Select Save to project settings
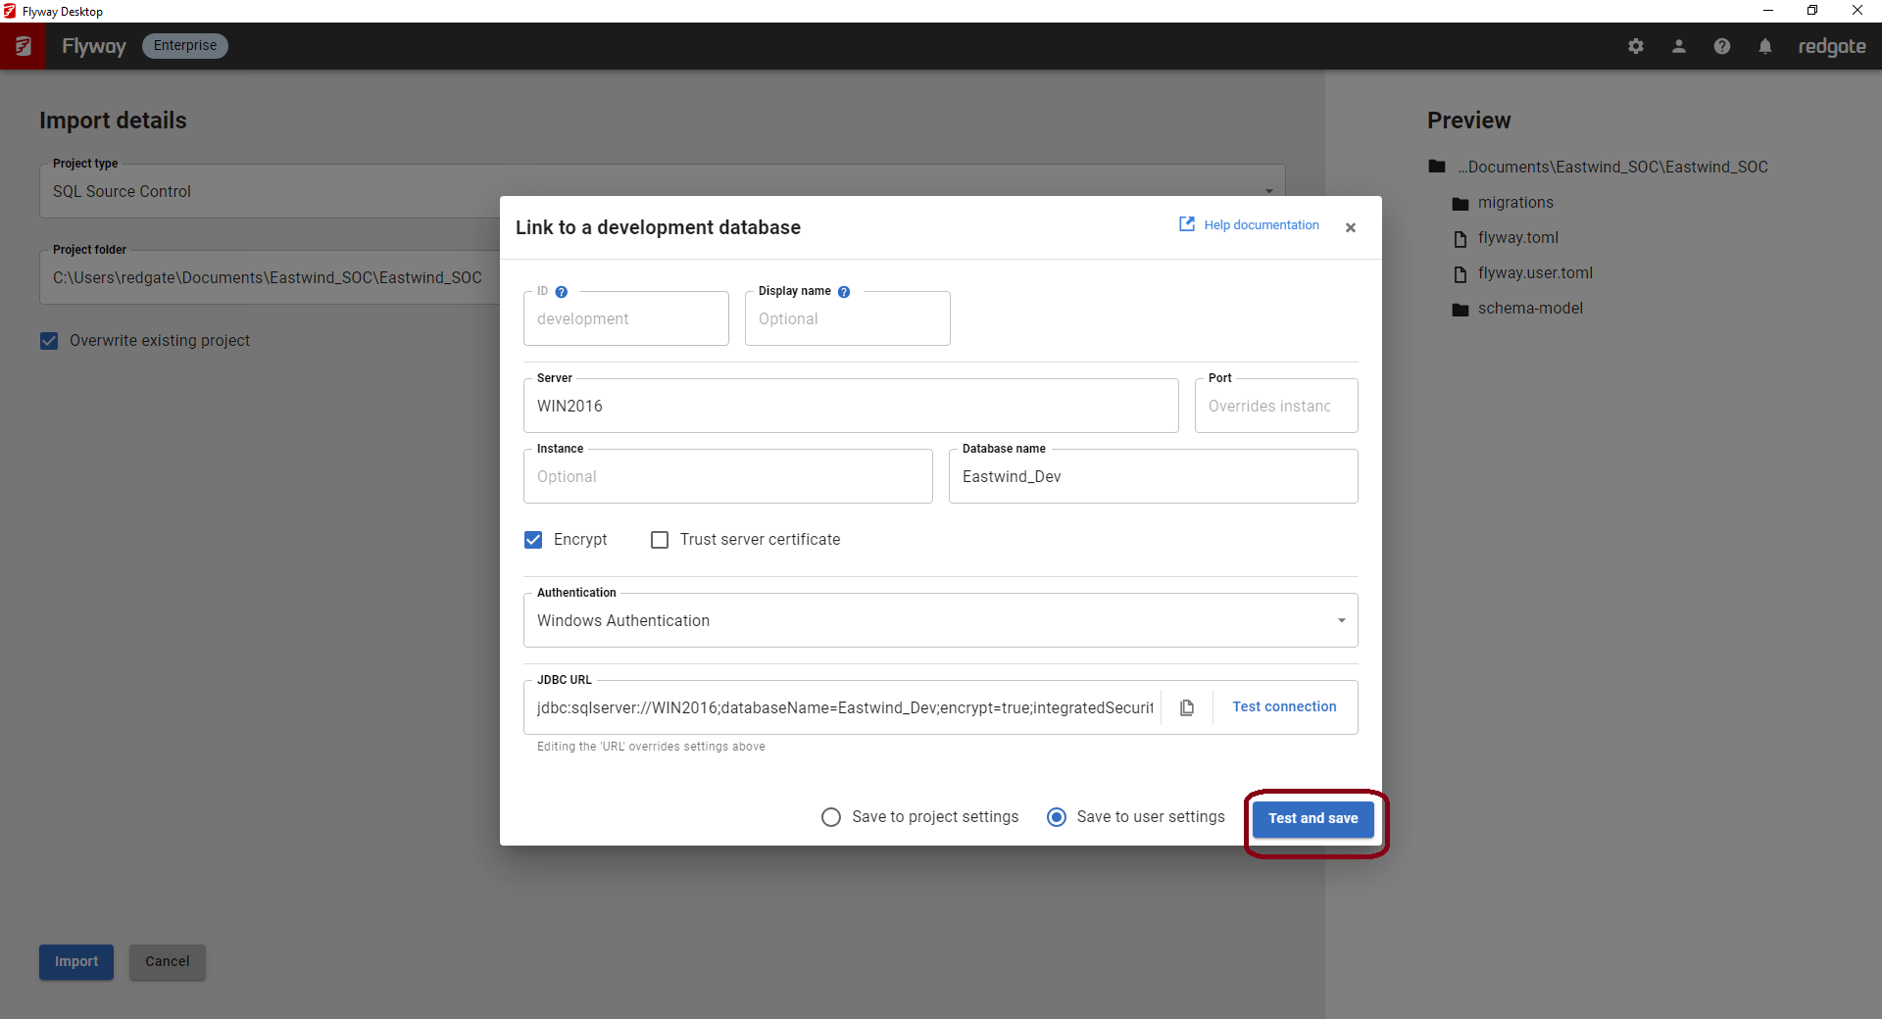This screenshot has height=1019, width=1882. tap(831, 817)
